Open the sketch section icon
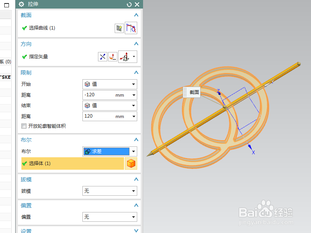This screenshot has height=233, width=311. click(x=119, y=28)
